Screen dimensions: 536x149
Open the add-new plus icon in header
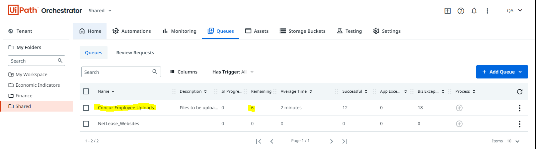(447, 11)
